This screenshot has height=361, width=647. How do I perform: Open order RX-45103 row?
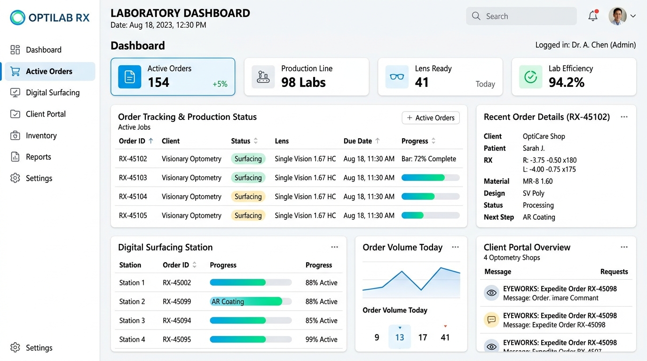[x=289, y=178]
